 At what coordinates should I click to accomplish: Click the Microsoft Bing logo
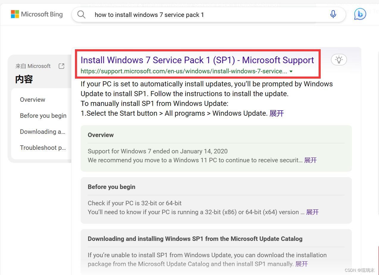[x=36, y=14]
